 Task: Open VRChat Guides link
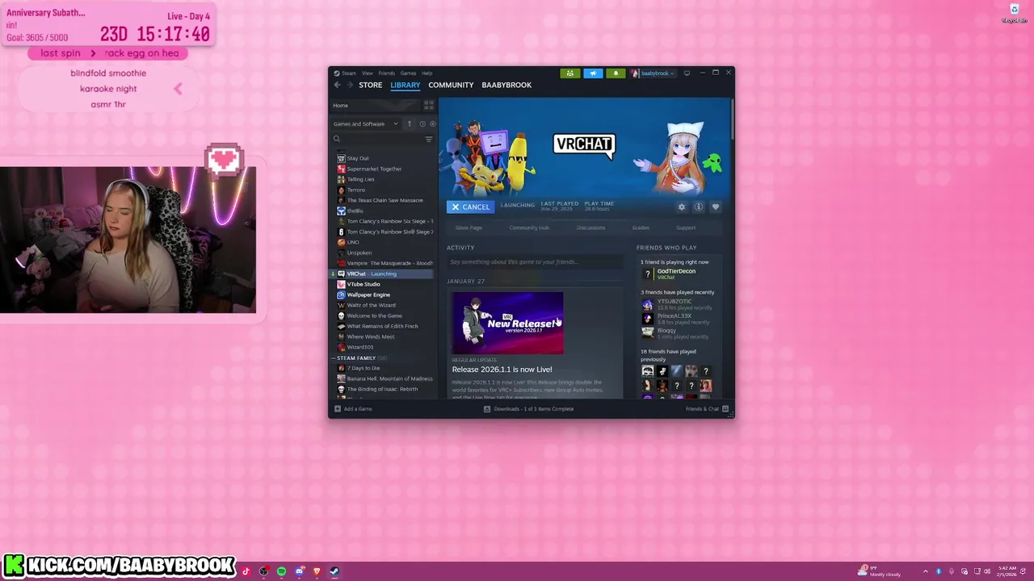click(x=641, y=228)
